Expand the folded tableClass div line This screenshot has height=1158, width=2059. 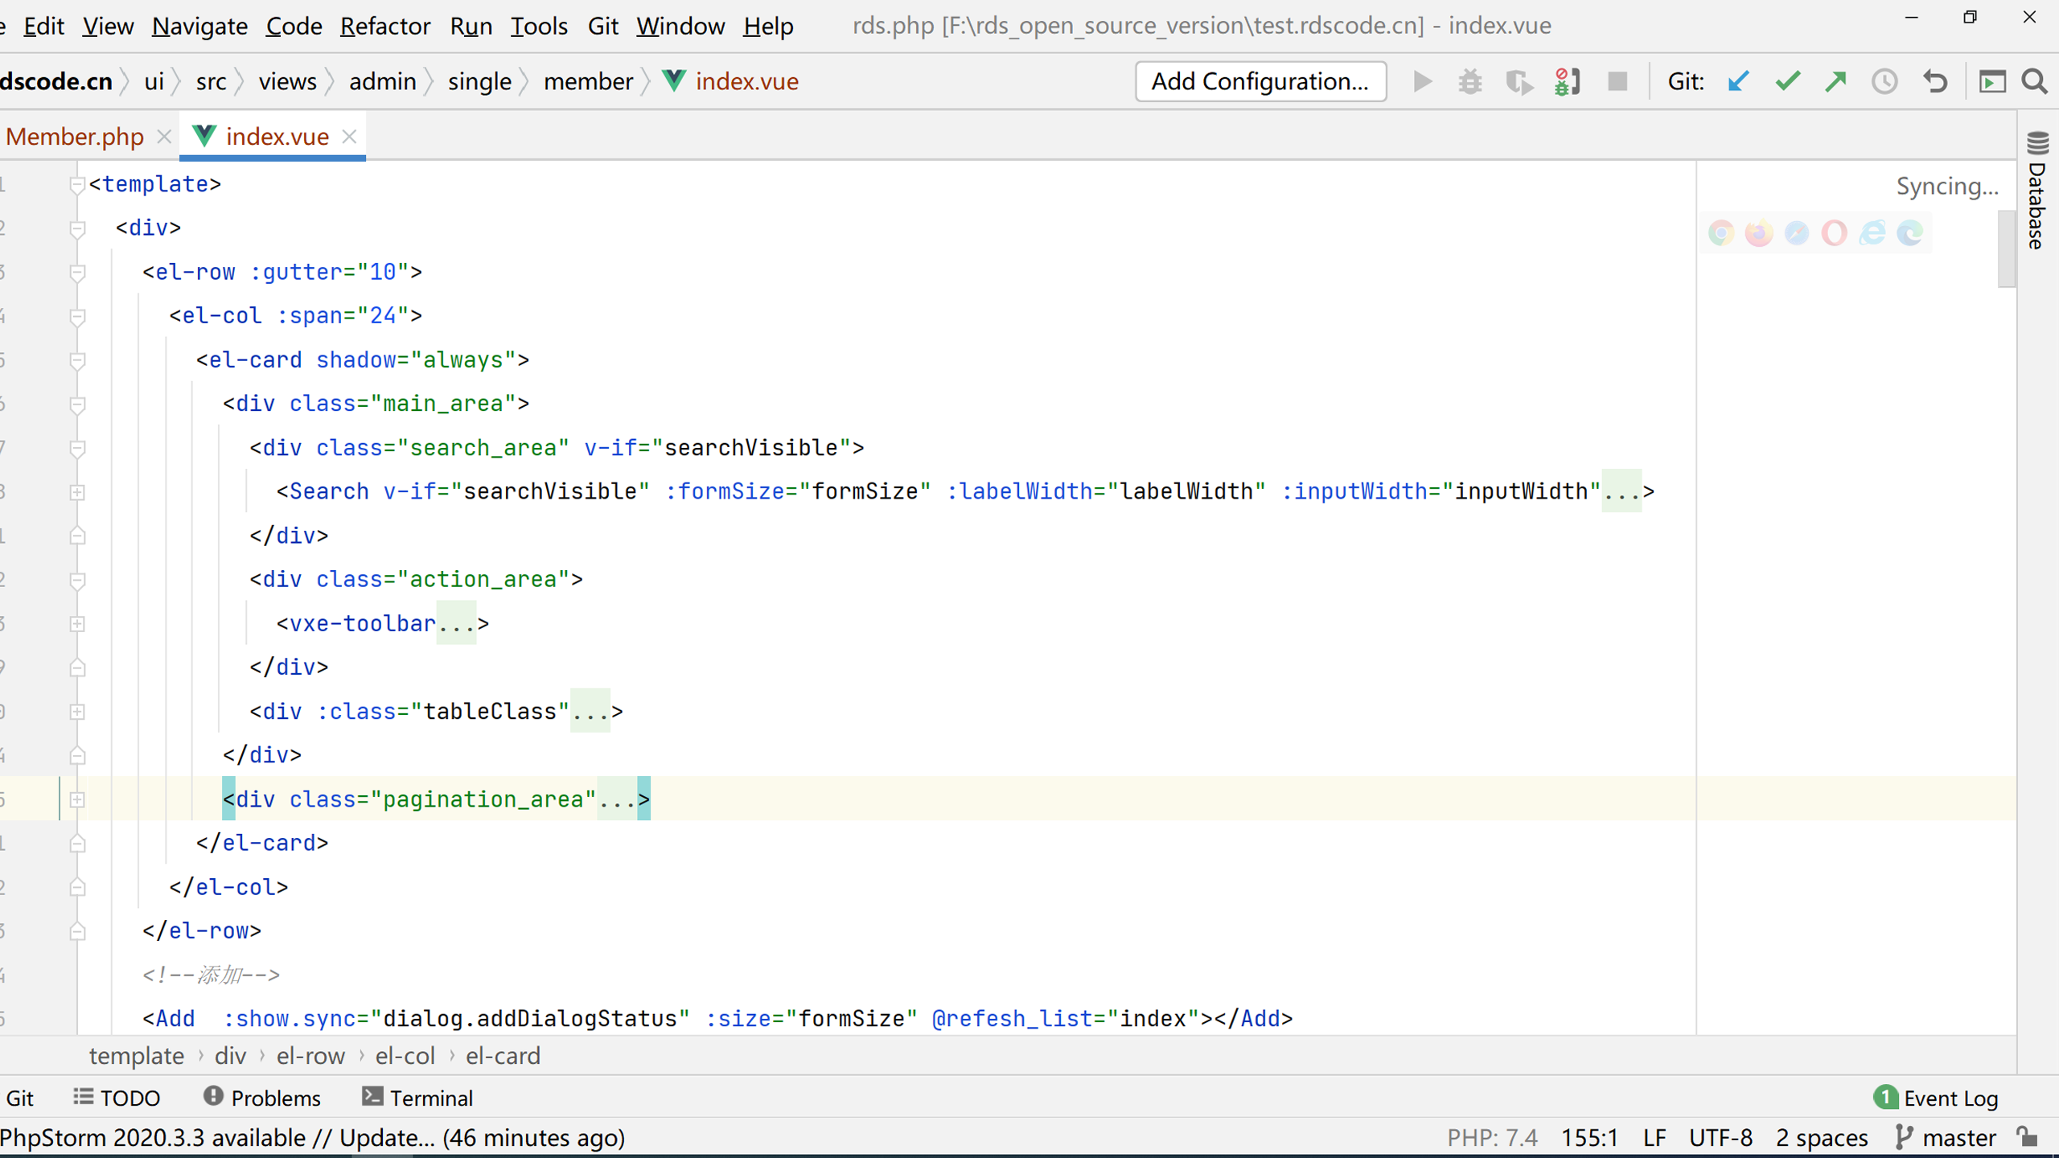click(77, 712)
